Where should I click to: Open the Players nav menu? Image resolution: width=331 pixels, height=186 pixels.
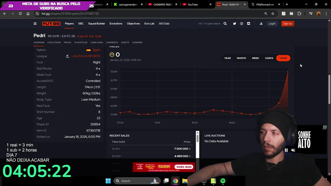(69, 24)
